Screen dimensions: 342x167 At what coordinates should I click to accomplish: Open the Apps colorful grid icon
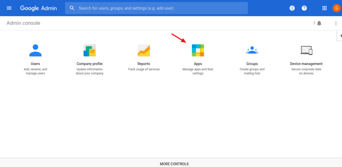coord(198,50)
